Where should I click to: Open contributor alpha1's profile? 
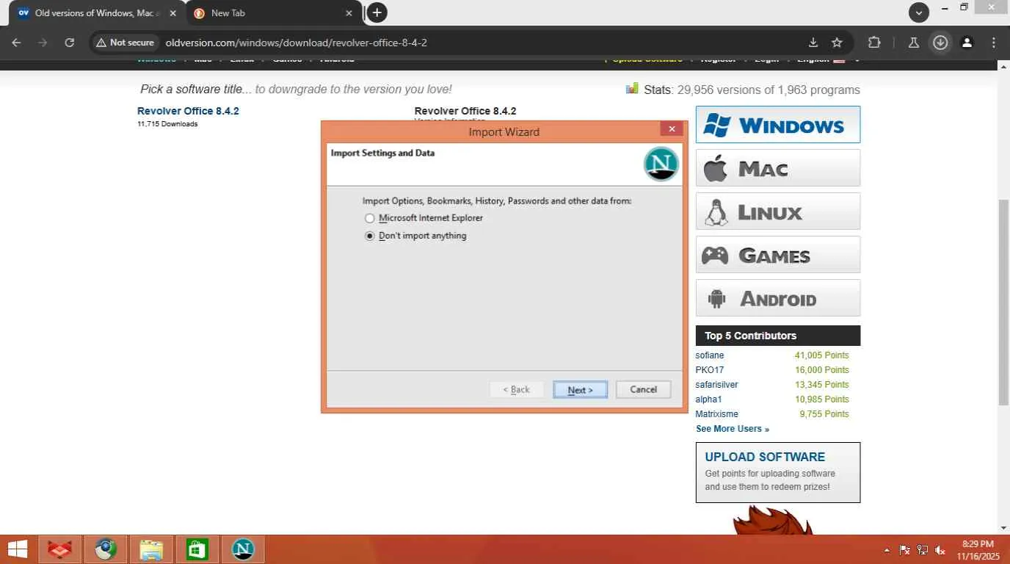coord(709,399)
